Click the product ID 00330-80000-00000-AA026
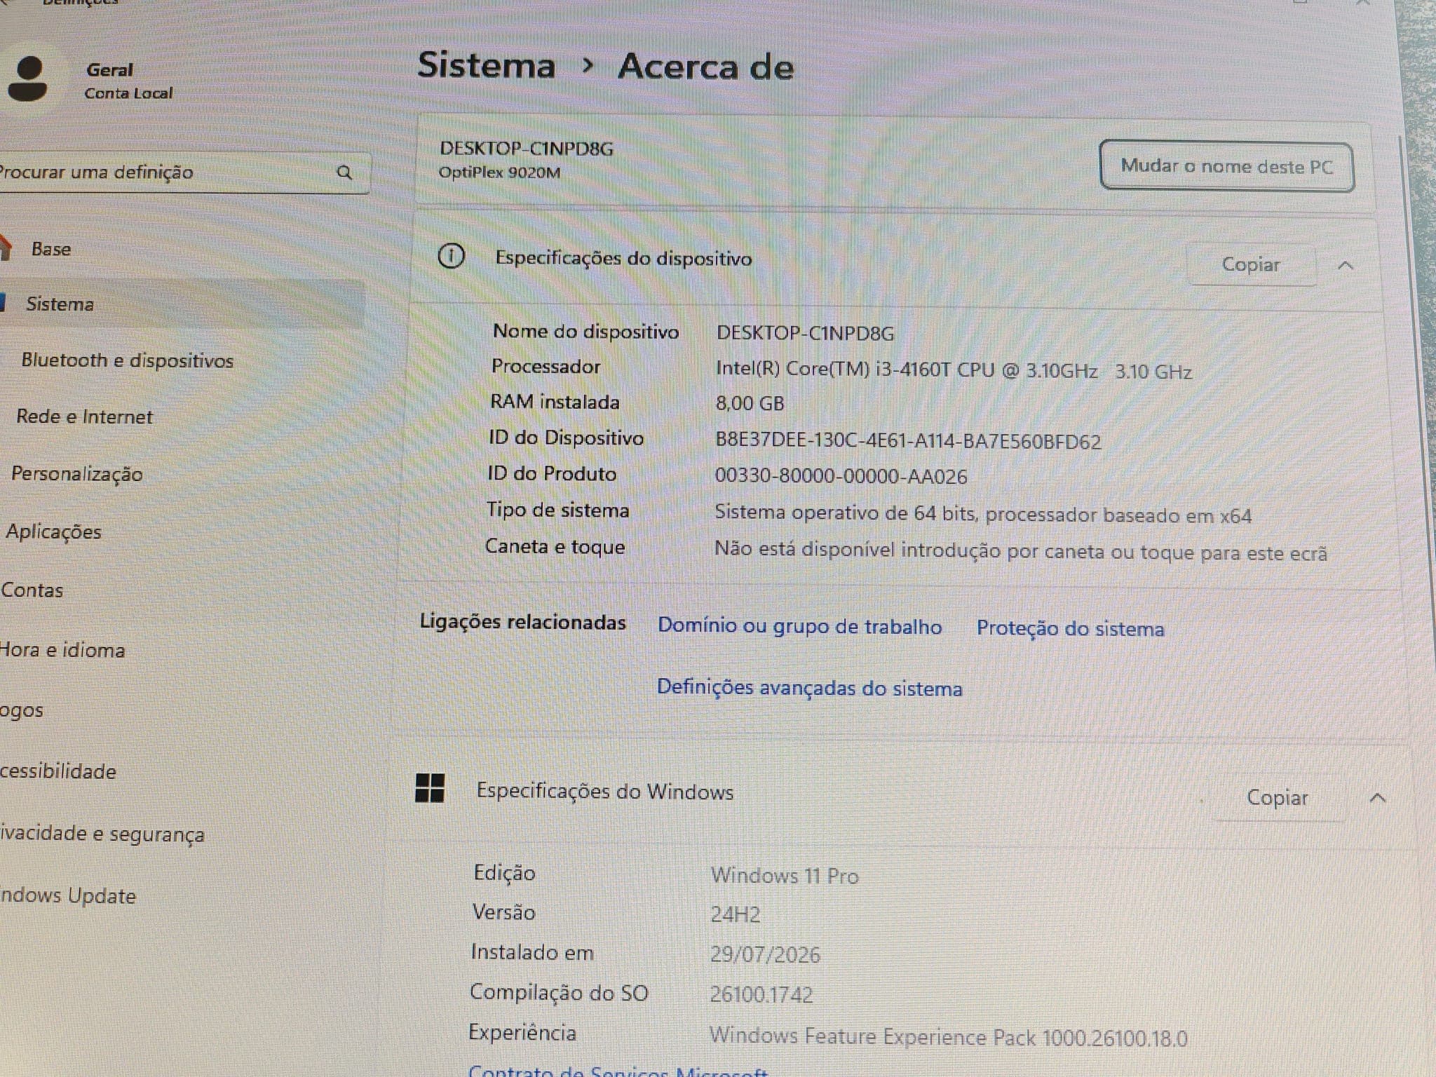The height and width of the screenshot is (1077, 1436). pyautogui.click(x=841, y=477)
